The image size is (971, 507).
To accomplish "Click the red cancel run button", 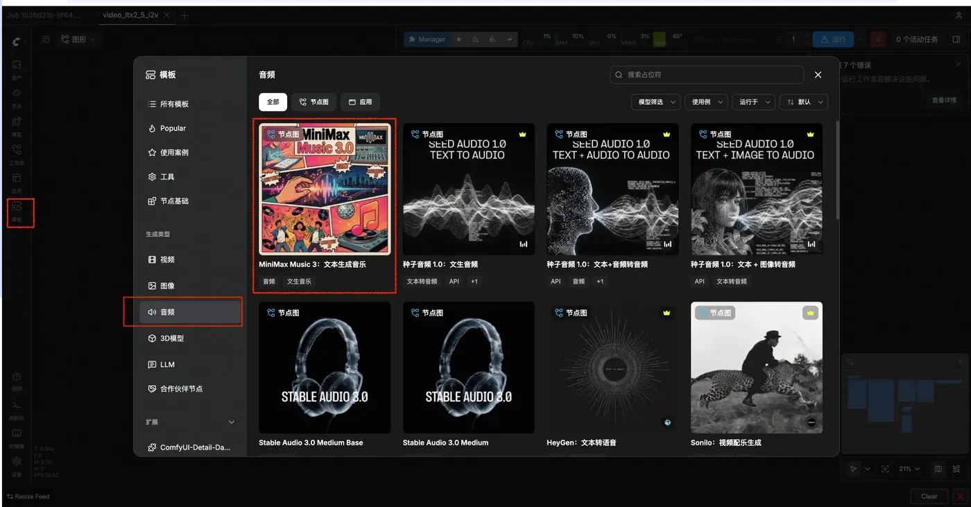I will (x=878, y=40).
